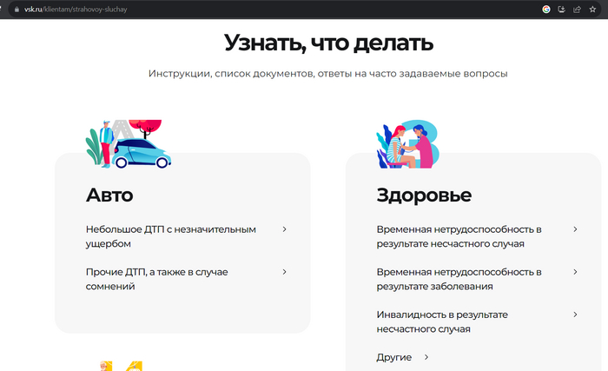608x371 pixels.
Task: Click the 'Здоровье' card heading
Action: (424, 195)
